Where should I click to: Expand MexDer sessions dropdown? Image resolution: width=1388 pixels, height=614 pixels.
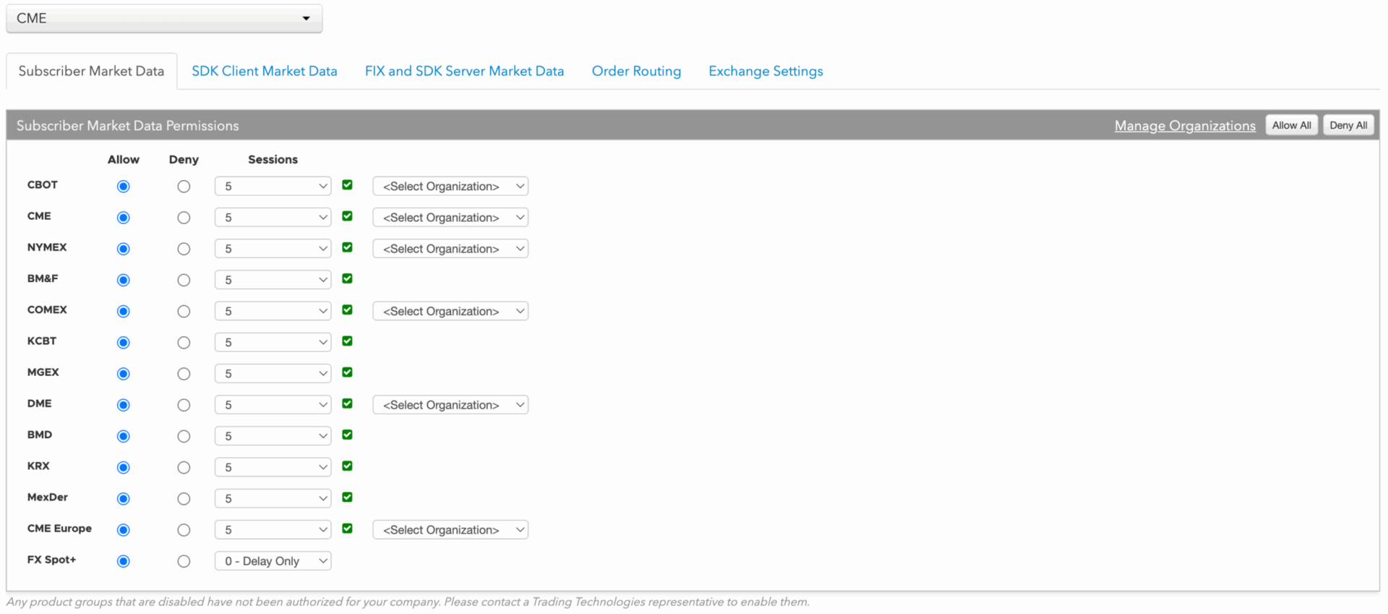[273, 498]
